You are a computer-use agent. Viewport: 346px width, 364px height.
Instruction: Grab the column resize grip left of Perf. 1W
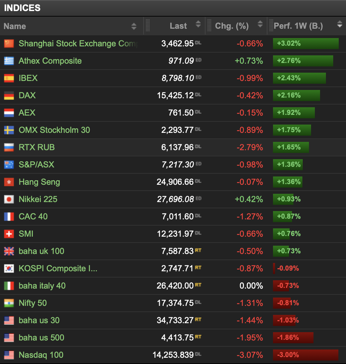coord(271,26)
